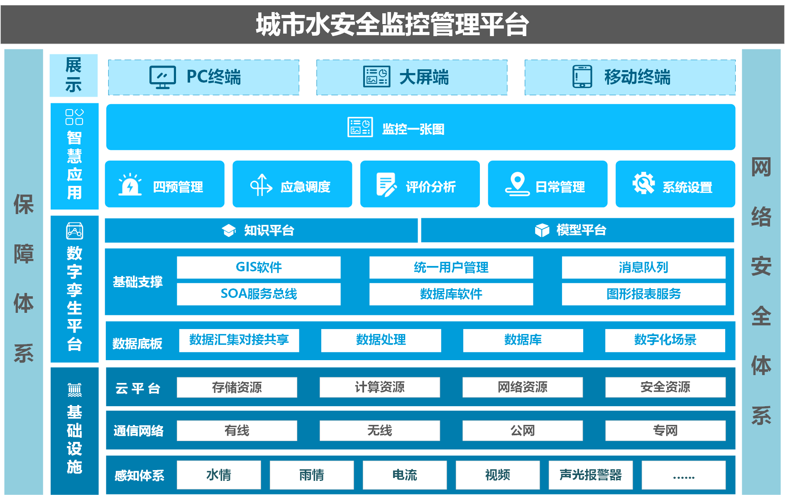The height and width of the screenshot is (495, 785).
Task: Click the 应急调度 arrows icon
Action: tap(261, 185)
